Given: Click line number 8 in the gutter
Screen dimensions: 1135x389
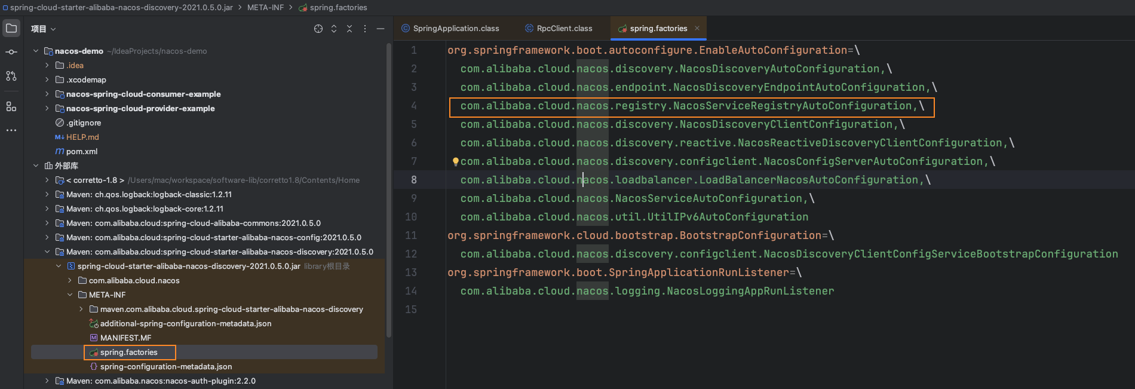Looking at the screenshot, I should coord(414,180).
